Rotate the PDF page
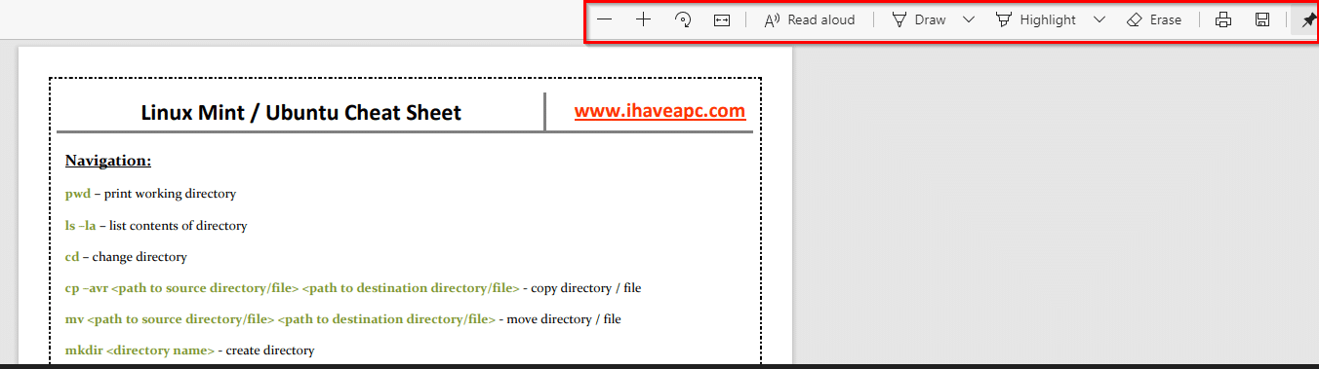The width and height of the screenshot is (1319, 369). (683, 19)
